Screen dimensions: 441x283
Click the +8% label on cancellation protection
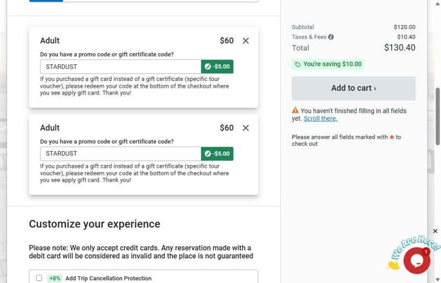point(55,278)
